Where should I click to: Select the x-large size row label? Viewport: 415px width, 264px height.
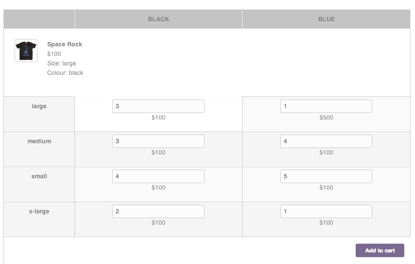(x=39, y=211)
